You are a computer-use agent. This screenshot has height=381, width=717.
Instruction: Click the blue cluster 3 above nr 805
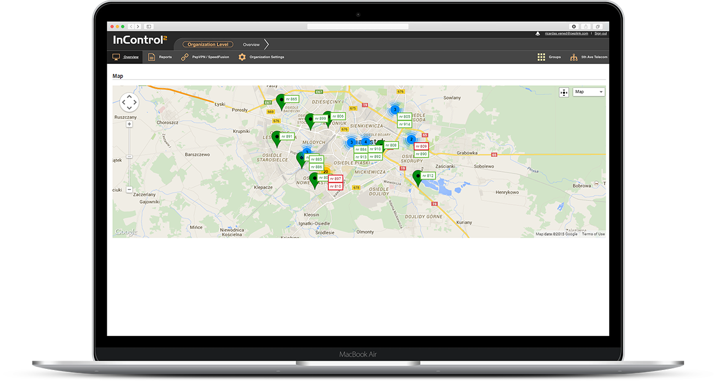point(395,110)
